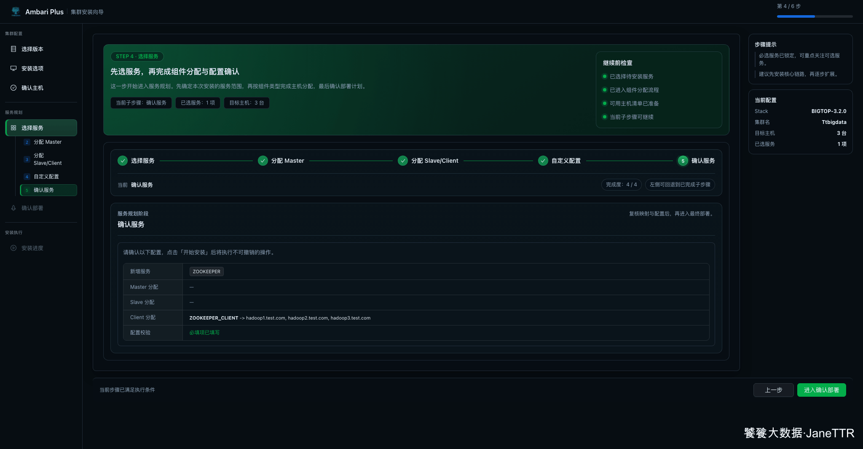Click the 安装选项 monitor icon
The image size is (863, 449).
[13, 68]
